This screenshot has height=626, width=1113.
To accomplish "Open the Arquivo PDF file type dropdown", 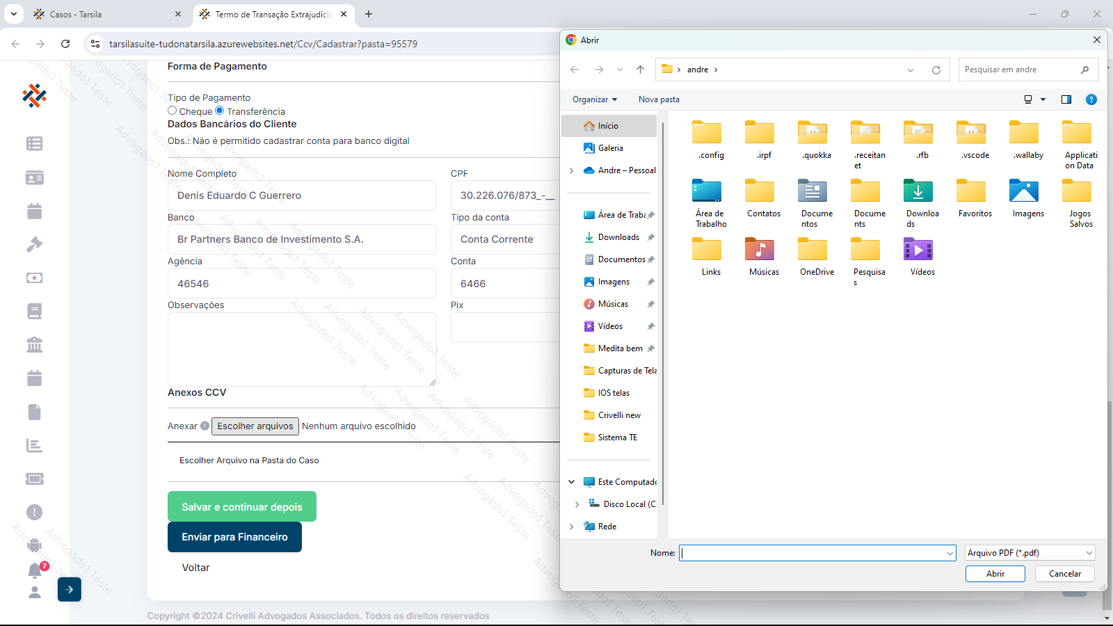I will 1030,553.
